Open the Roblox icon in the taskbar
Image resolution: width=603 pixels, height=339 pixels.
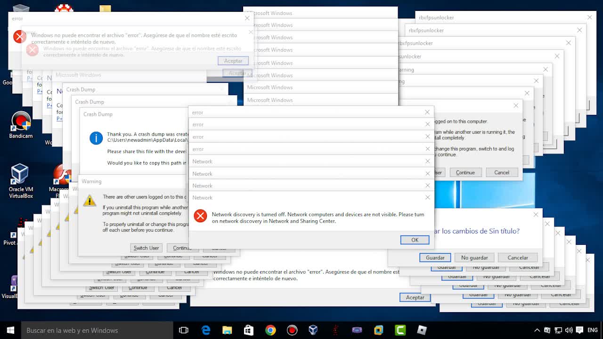coord(422,330)
